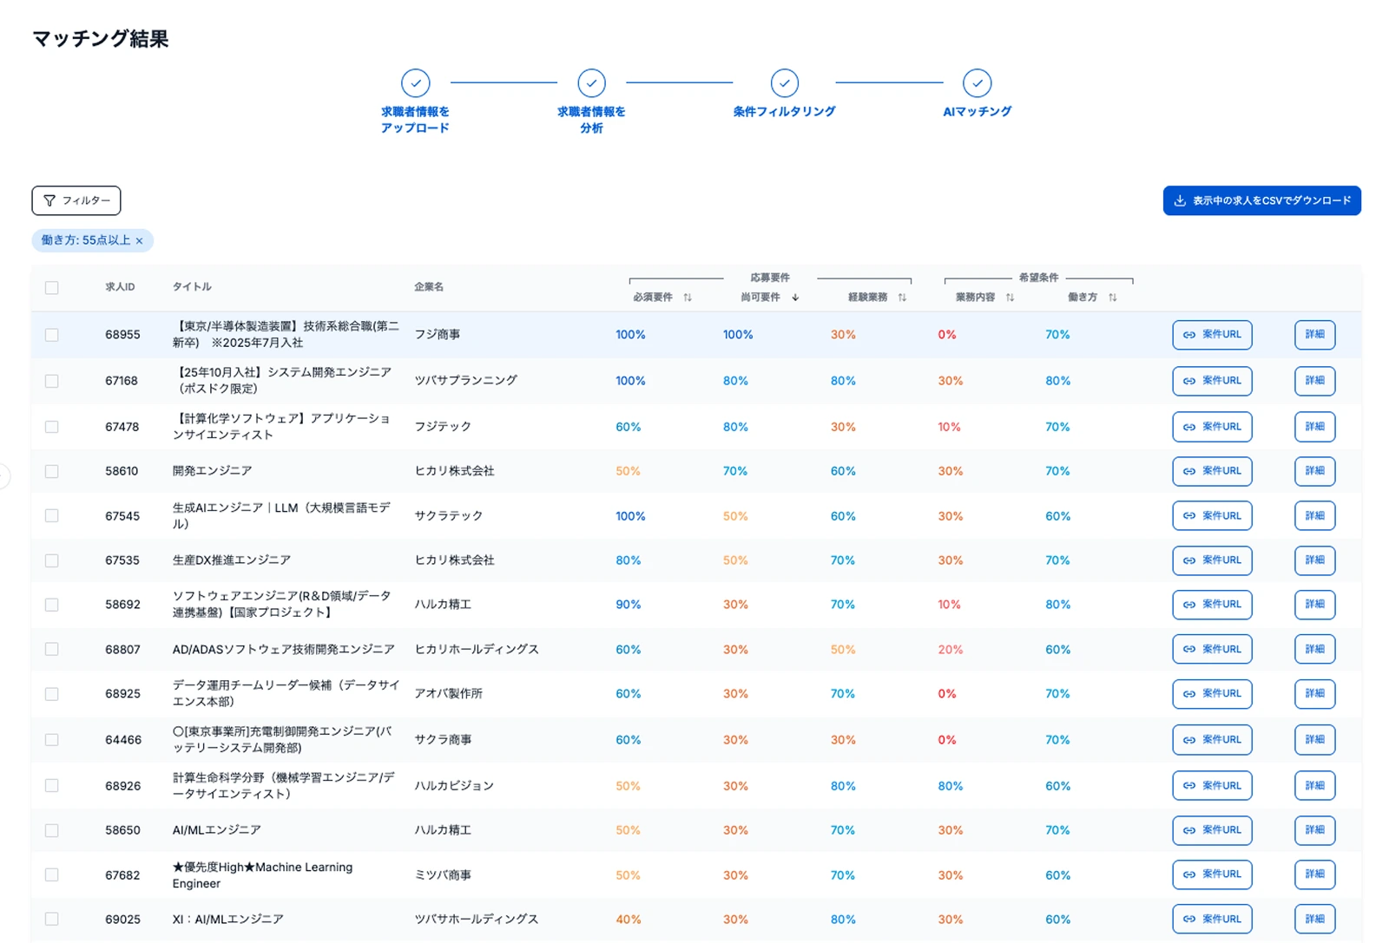Image resolution: width=1389 pixels, height=943 pixels.
Task: Check the row for job 67168
Action: click(x=52, y=381)
